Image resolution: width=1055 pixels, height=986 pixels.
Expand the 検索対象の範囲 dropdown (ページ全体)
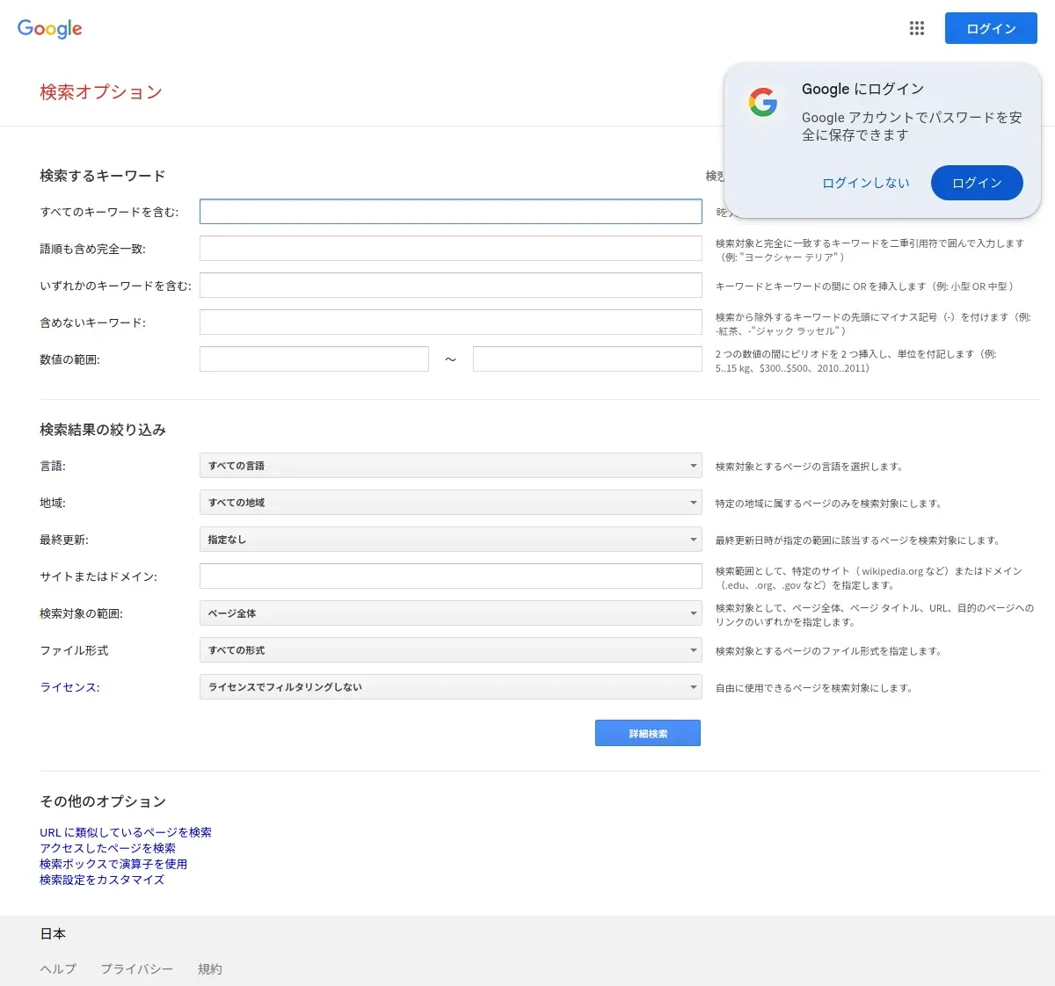450,613
